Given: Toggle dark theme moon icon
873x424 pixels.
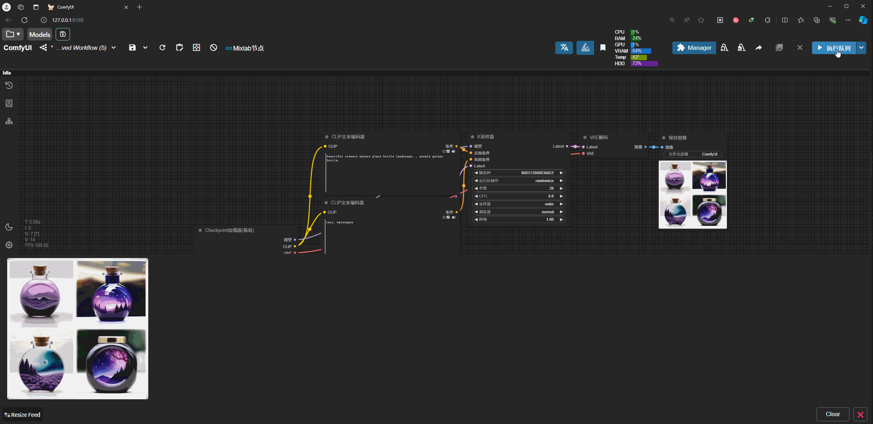Looking at the screenshot, I should (9, 227).
